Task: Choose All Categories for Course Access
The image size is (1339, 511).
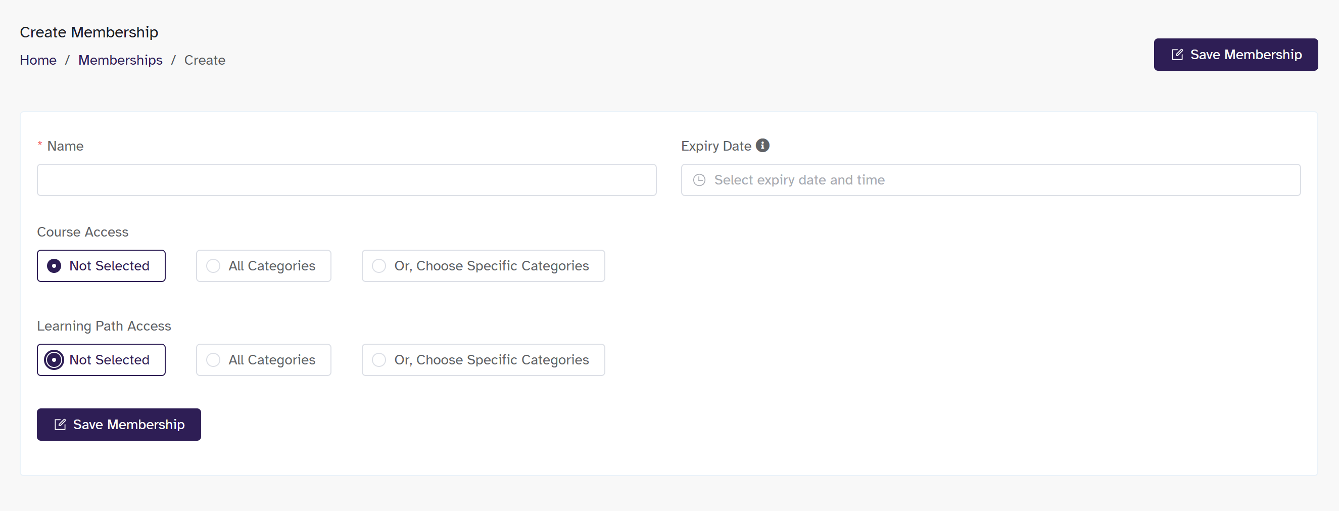Action: (x=213, y=266)
